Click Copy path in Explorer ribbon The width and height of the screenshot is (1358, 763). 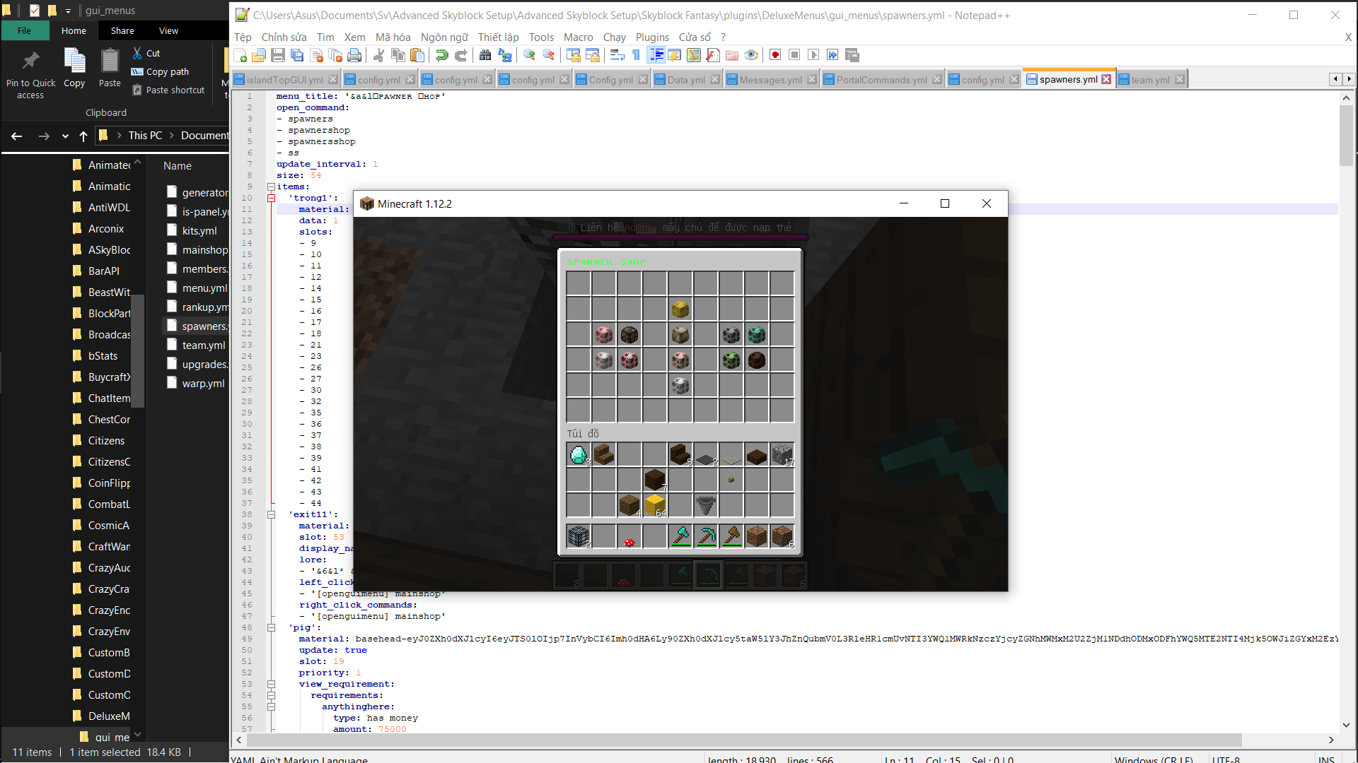coord(167,71)
